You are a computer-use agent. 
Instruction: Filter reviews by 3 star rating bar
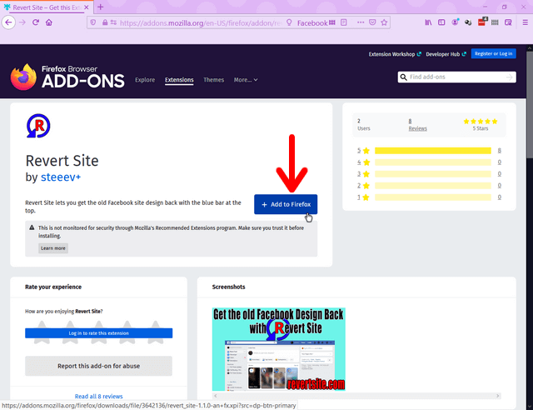(x=433, y=174)
